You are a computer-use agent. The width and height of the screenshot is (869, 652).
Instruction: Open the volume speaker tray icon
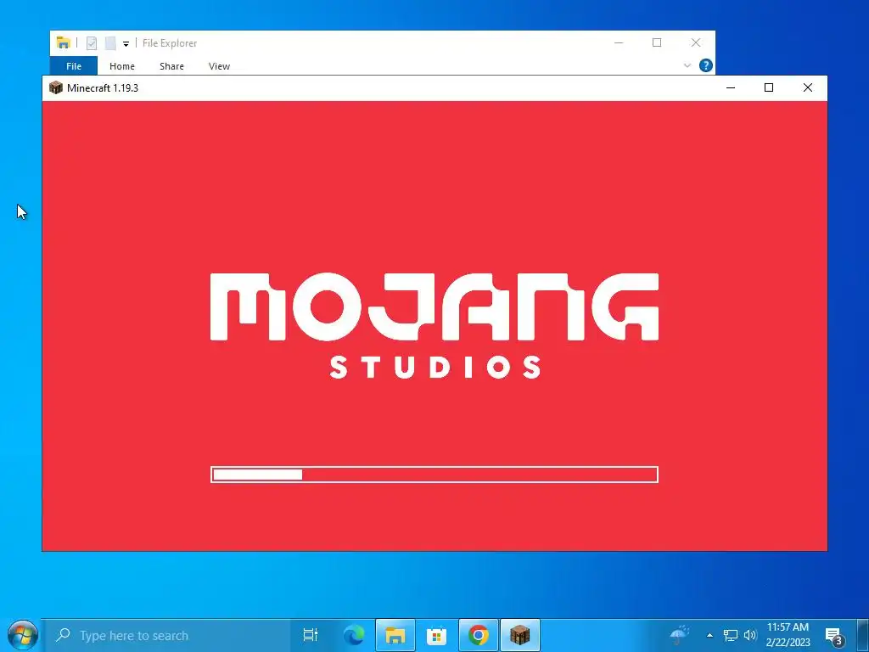click(750, 635)
